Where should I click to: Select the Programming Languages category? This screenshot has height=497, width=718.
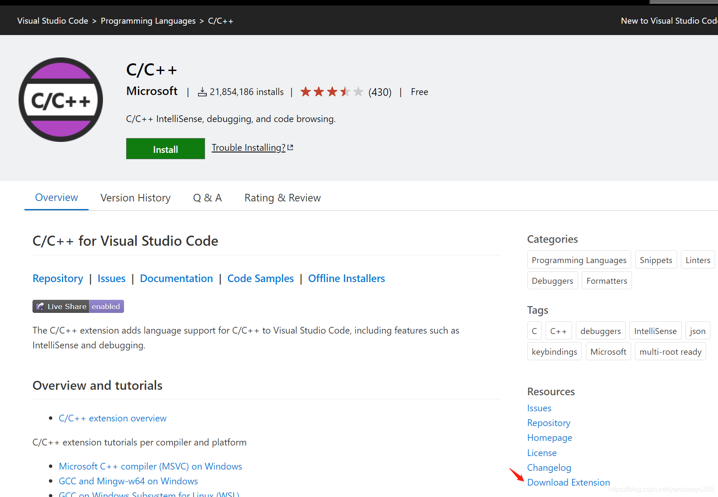click(x=579, y=260)
